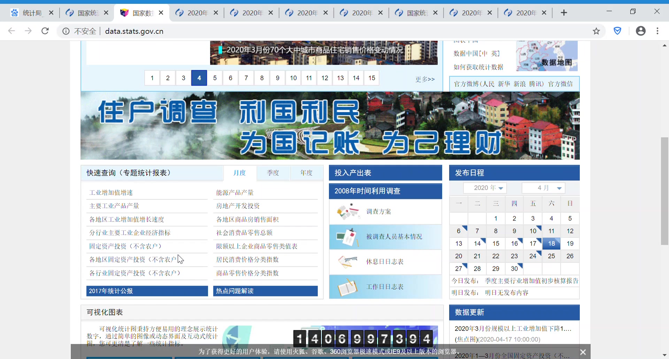Open 2020年3月份规模以上工业增加值 update
Viewport: 669px width, 359px height.
click(513, 328)
